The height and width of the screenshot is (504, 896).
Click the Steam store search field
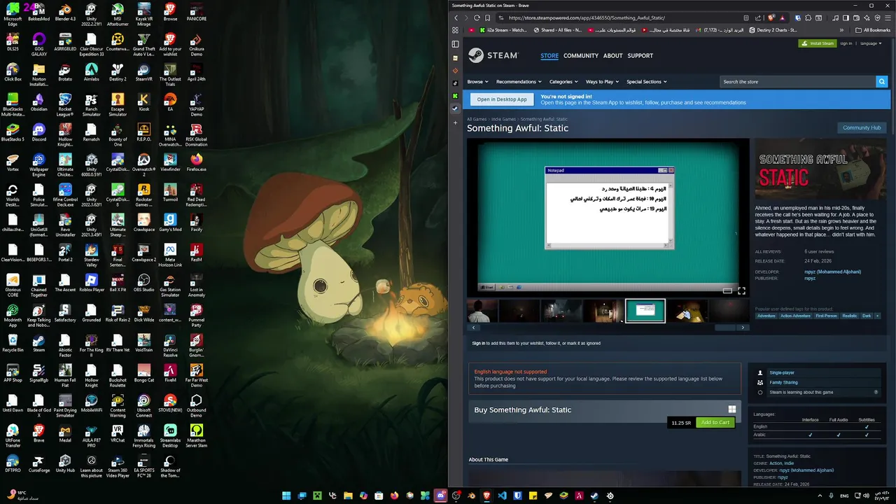click(x=798, y=82)
